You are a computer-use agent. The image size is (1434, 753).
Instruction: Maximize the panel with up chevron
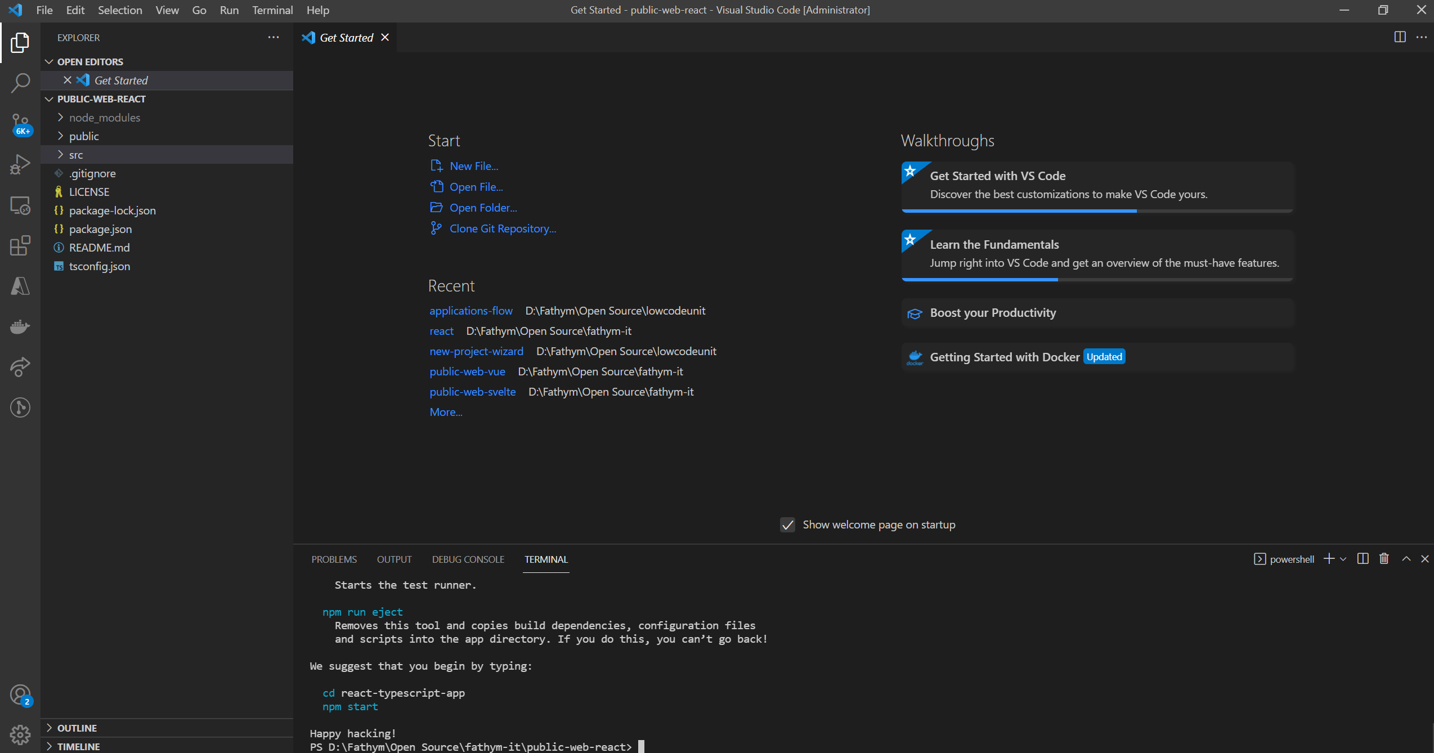click(1406, 558)
